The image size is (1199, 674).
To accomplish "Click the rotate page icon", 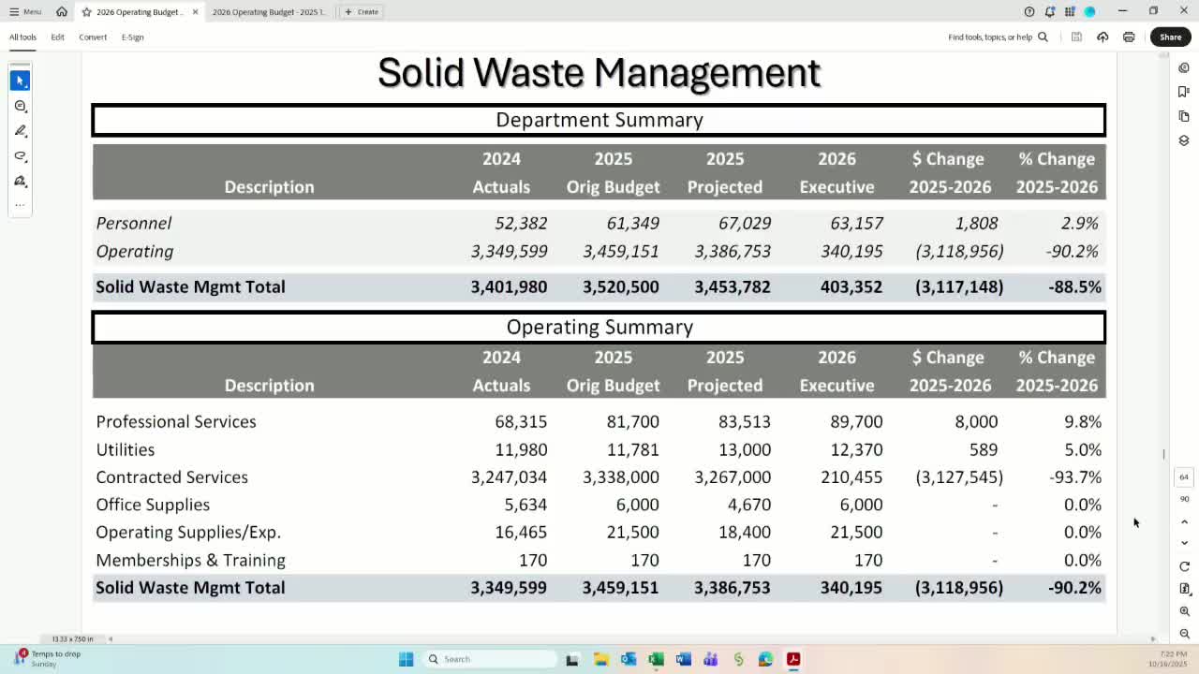I will (x=1184, y=566).
